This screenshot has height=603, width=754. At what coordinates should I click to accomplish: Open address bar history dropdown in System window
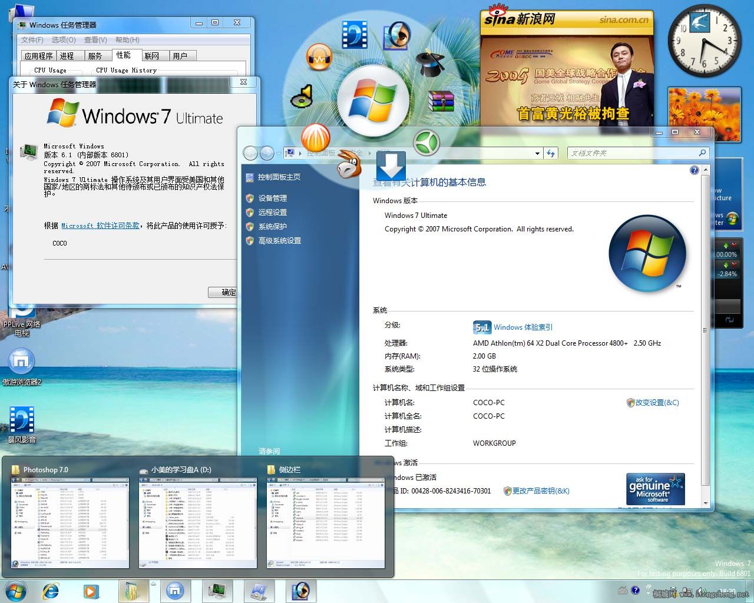click(x=537, y=153)
